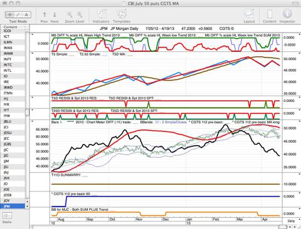Collapse the Bars Chart Meter pane triangle

click(32, 121)
